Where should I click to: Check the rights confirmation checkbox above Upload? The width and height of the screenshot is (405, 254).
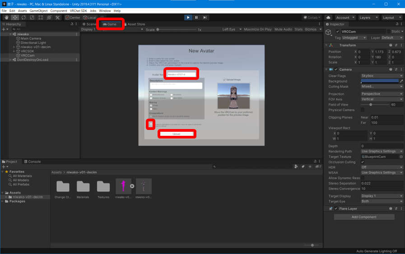click(x=150, y=124)
